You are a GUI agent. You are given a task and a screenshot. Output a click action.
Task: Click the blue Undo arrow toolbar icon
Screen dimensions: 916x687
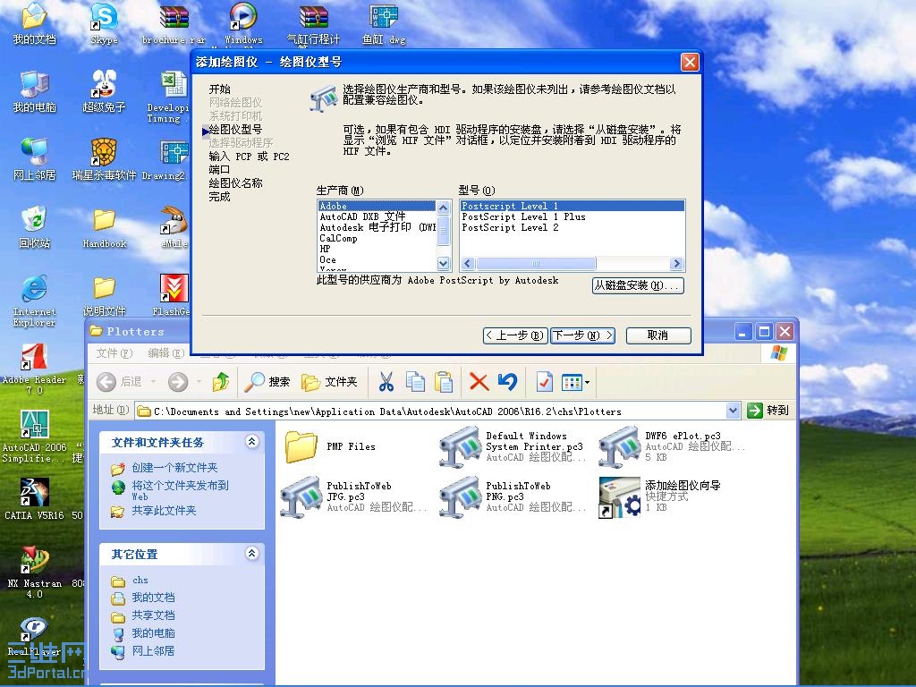coord(508,382)
